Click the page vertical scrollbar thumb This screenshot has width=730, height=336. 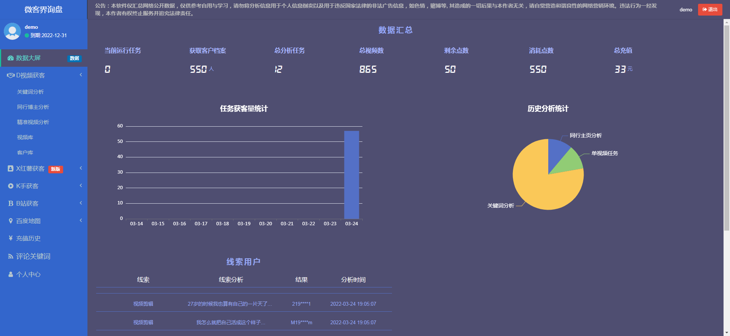(727, 128)
